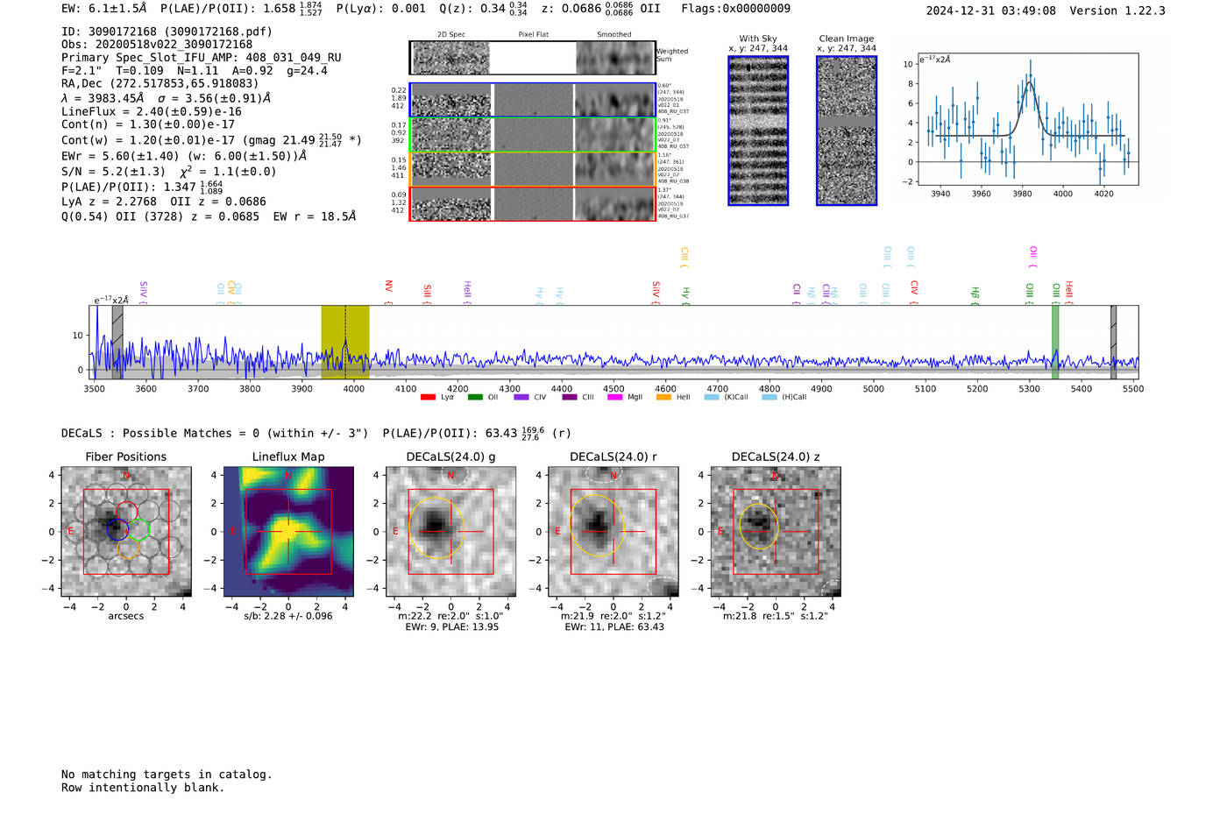The image size is (1227, 835).
Task: Click the orange HeII legend swatch
Action: pyautogui.click(x=663, y=398)
